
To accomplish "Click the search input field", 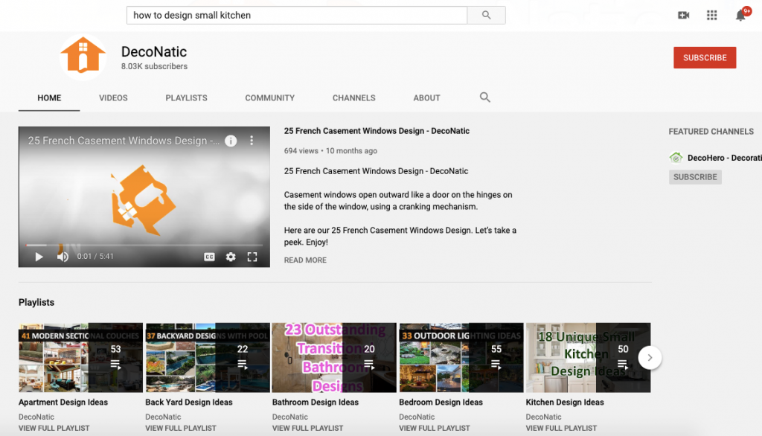I will pos(297,15).
